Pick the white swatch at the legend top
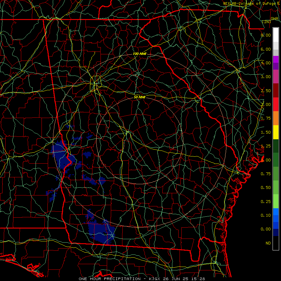 pos(276,35)
